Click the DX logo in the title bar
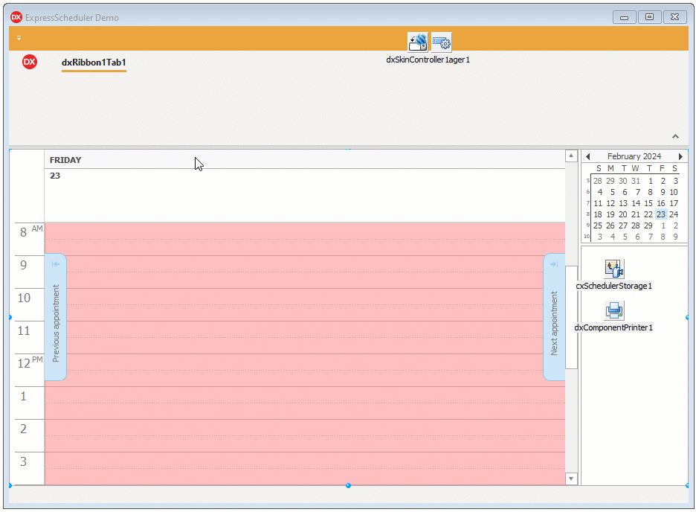This screenshot has width=696, height=512. (16, 16)
